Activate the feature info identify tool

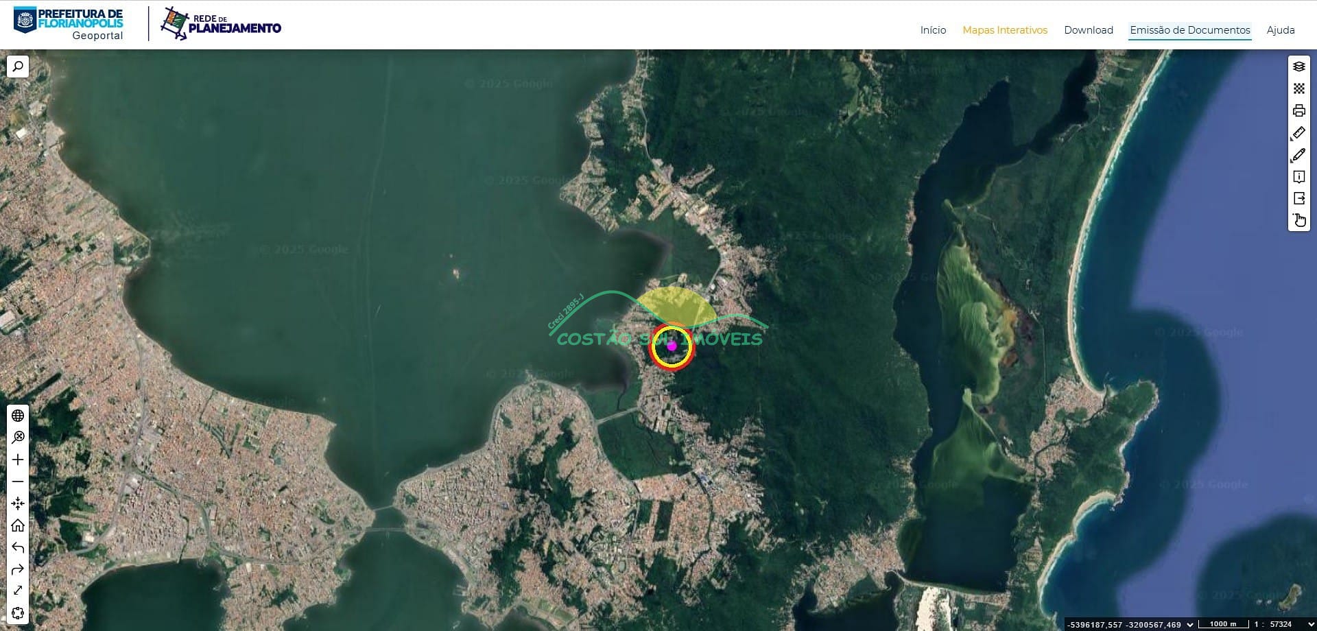point(1298,177)
